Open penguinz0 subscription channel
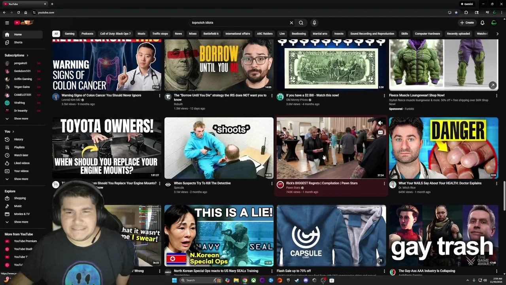 [23, 63]
